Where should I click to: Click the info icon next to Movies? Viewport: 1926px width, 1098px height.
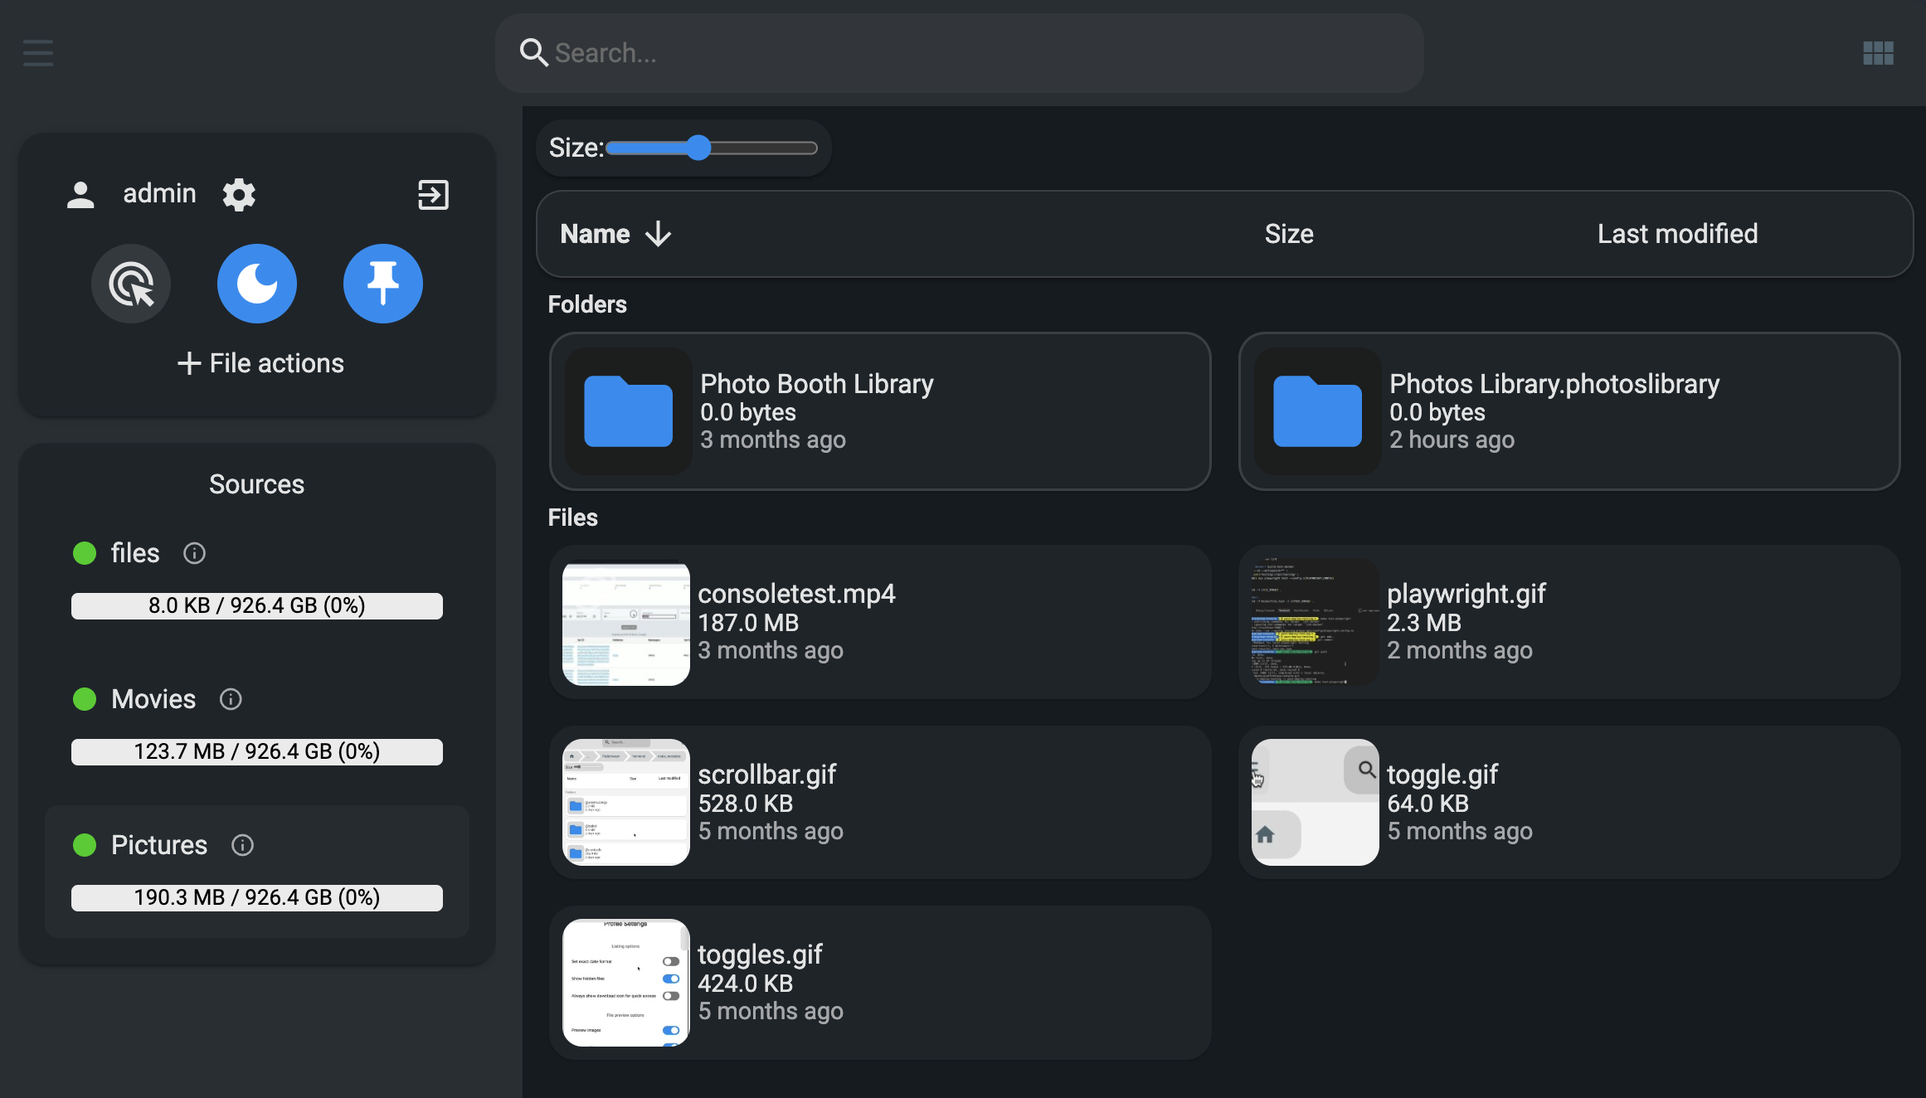coord(230,699)
